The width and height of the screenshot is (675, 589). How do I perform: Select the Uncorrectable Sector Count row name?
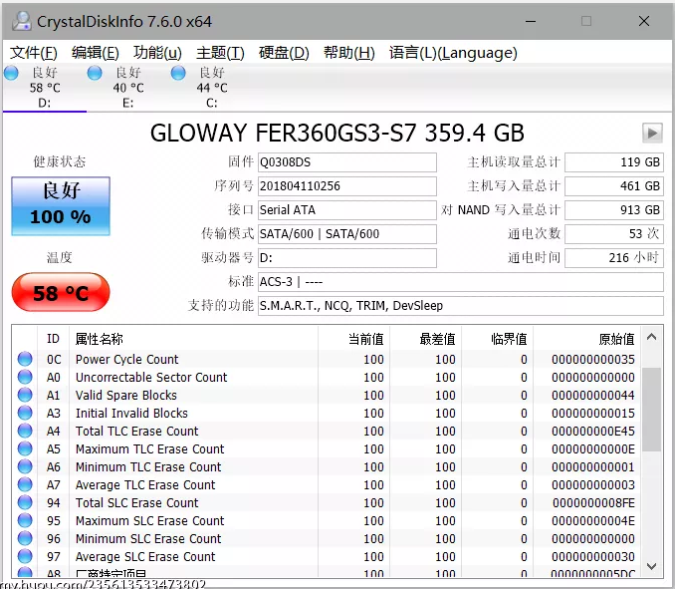[151, 377]
